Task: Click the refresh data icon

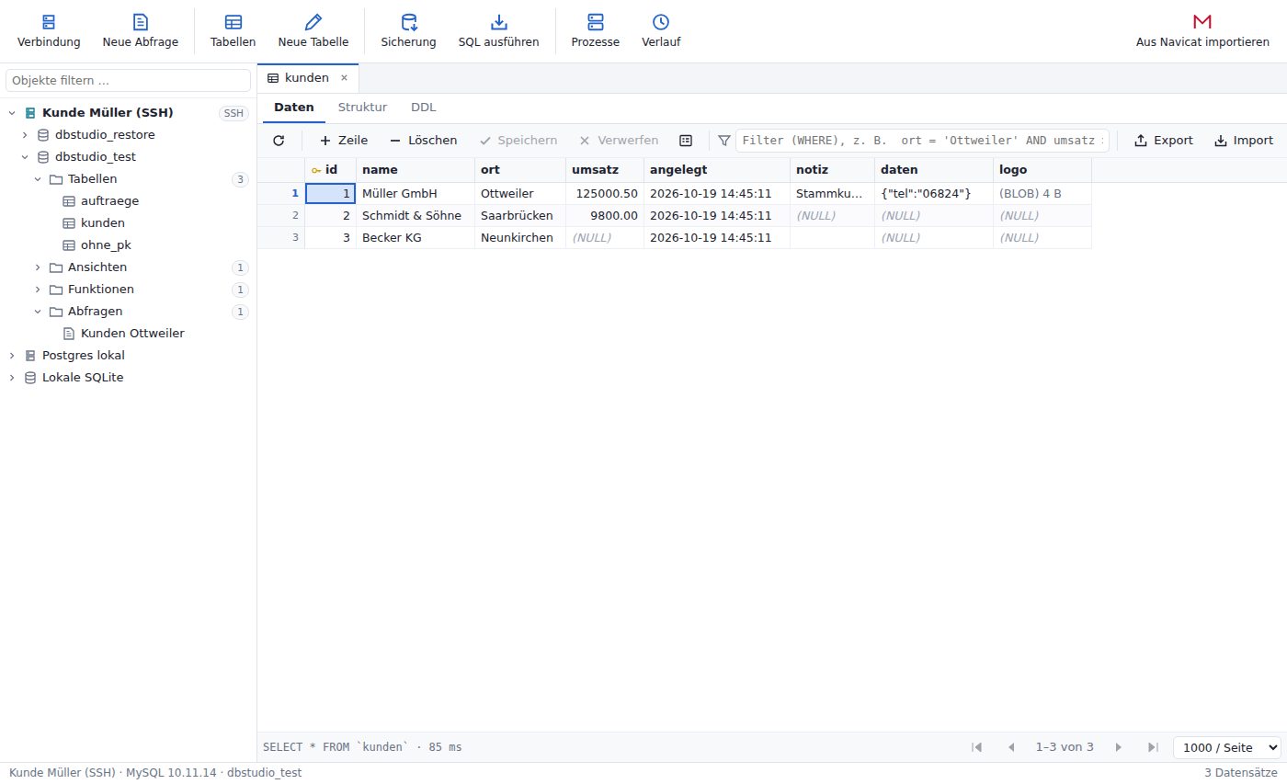Action: click(279, 141)
